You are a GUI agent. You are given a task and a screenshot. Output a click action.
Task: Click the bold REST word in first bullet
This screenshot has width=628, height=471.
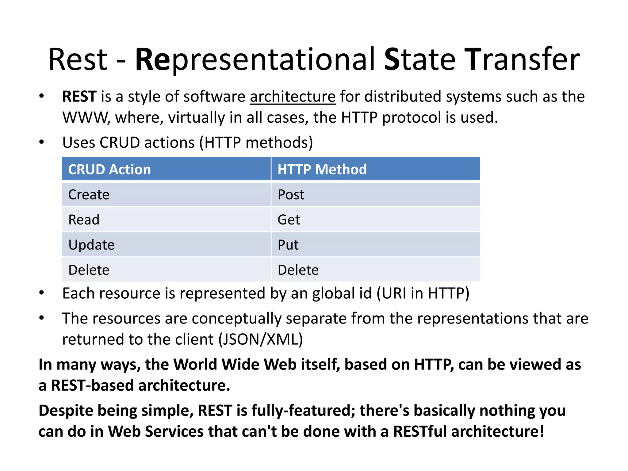click(79, 97)
